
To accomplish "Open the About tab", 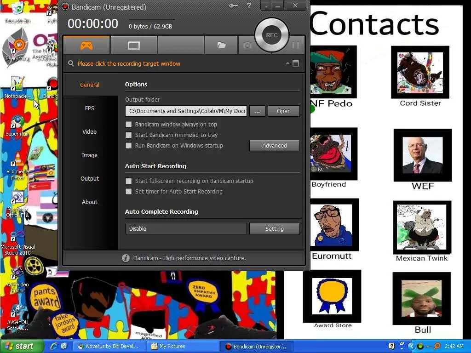I will [x=90, y=202].
